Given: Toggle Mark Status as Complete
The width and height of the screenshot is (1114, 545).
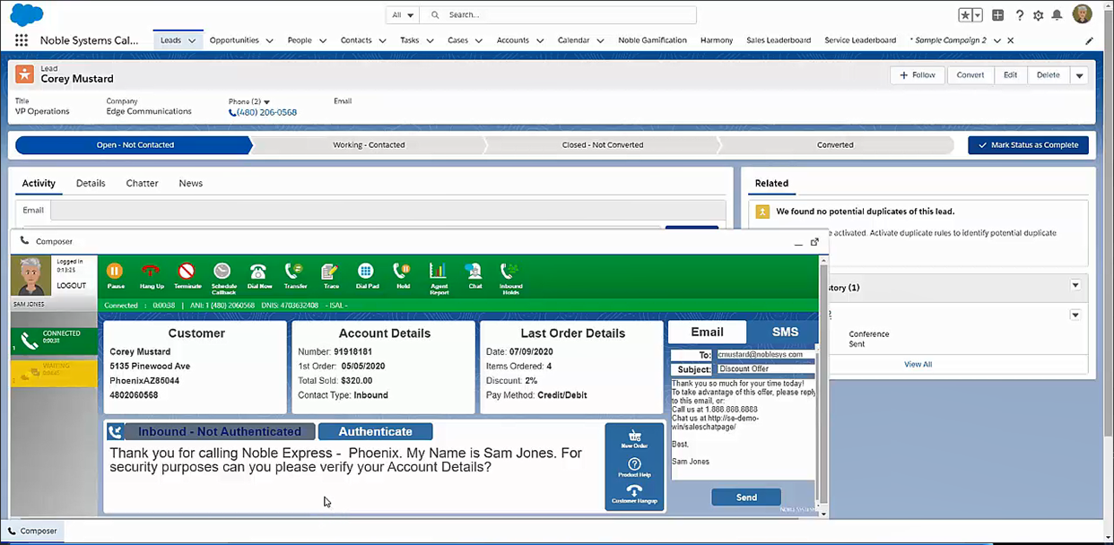Looking at the screenshot, I should [1028, 144].
